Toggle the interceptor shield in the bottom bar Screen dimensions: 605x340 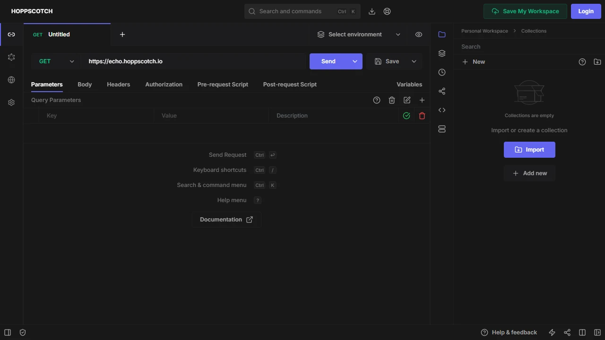click(23, 332)
